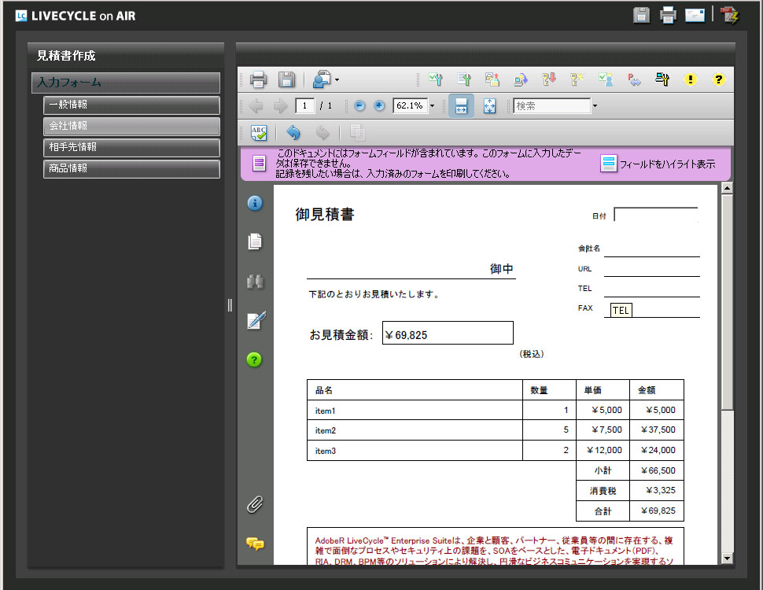The height and width of the screenshot is (590, 763).
Task: Click the purple form document message icon
Action: 259,164
